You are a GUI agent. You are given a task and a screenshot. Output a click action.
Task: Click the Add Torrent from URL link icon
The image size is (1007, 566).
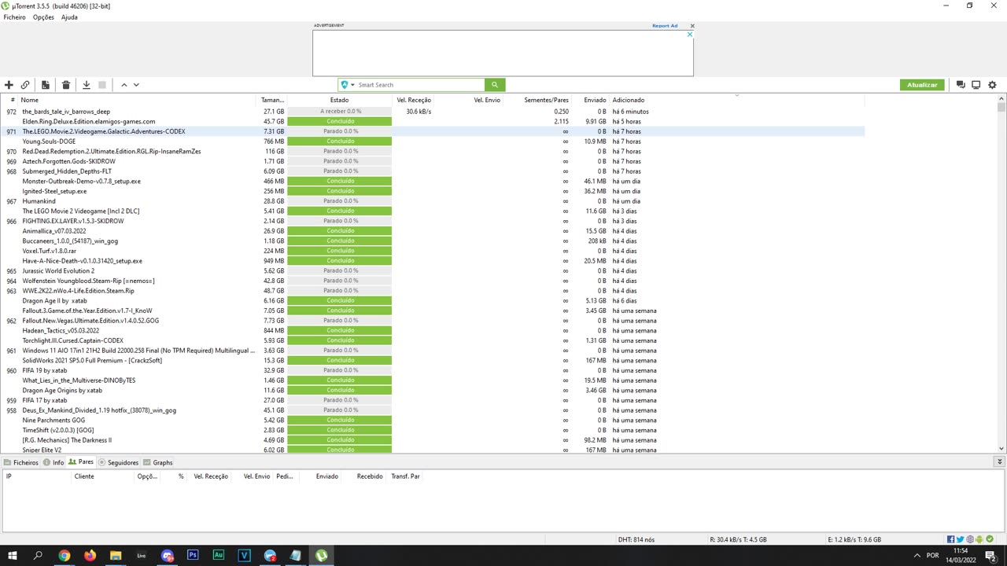pyautogui.click(x=25, y=85)
